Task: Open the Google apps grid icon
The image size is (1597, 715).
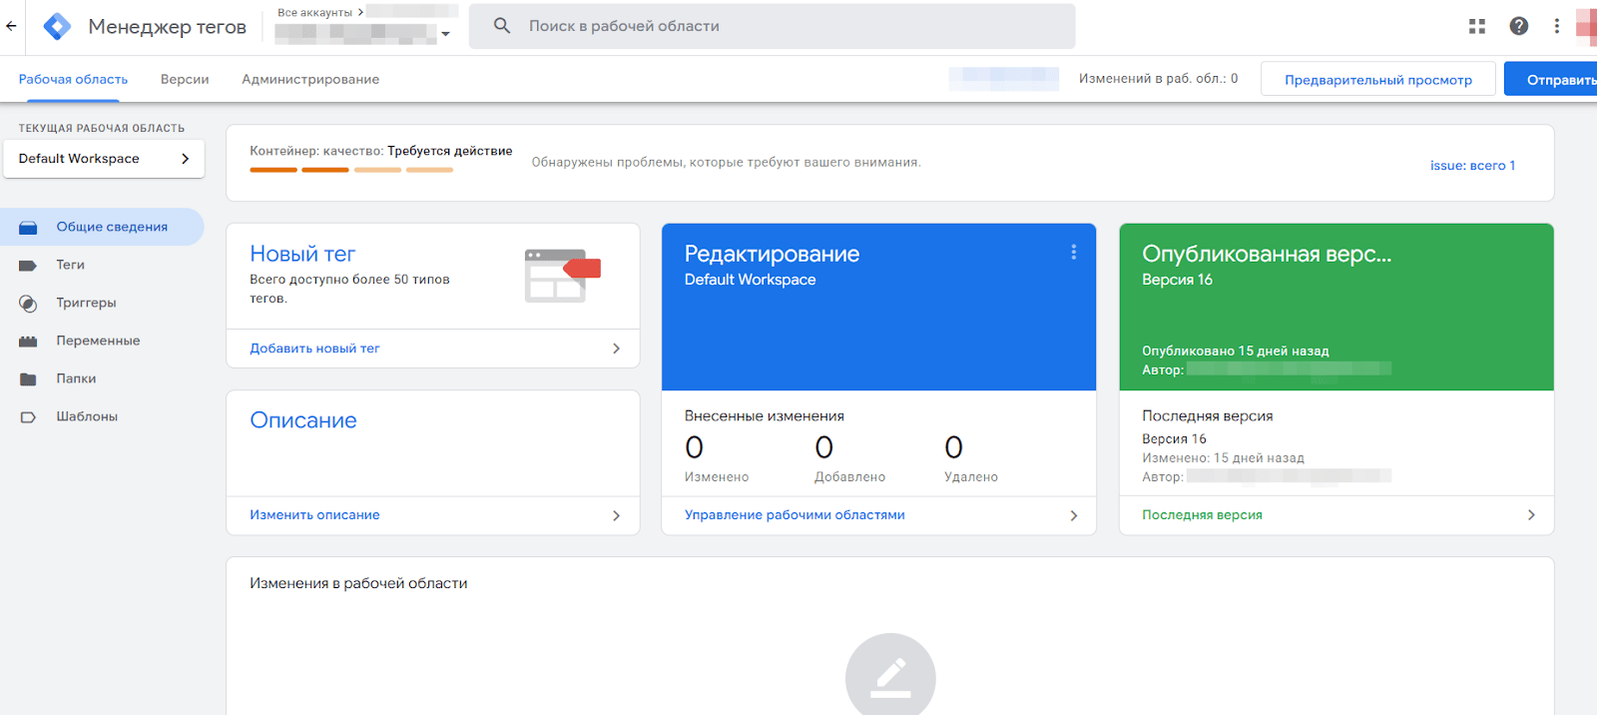Action: (1477, 26)
